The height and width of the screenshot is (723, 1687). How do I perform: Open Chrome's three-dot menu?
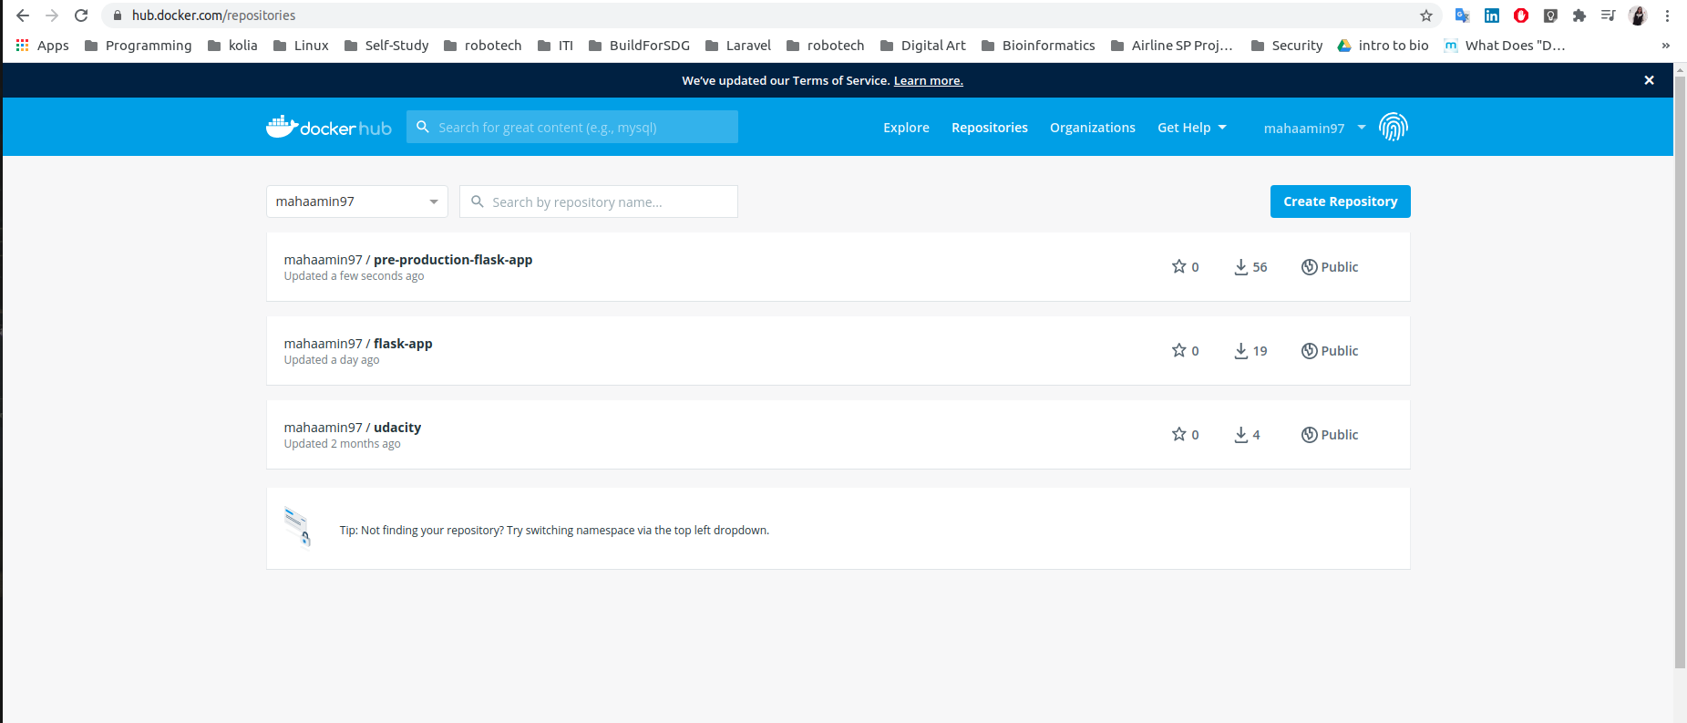click(x=1667, y=15)
